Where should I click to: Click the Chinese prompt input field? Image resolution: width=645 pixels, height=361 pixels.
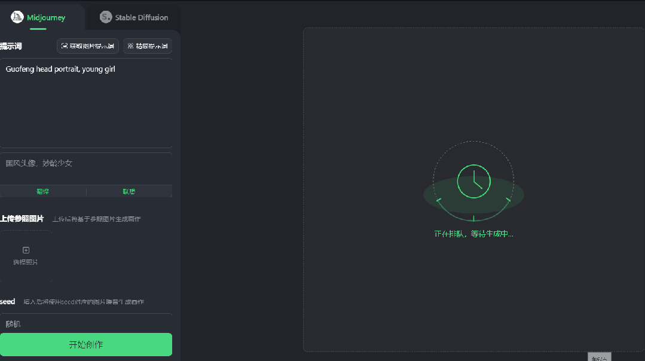click(x=86, y=169)
